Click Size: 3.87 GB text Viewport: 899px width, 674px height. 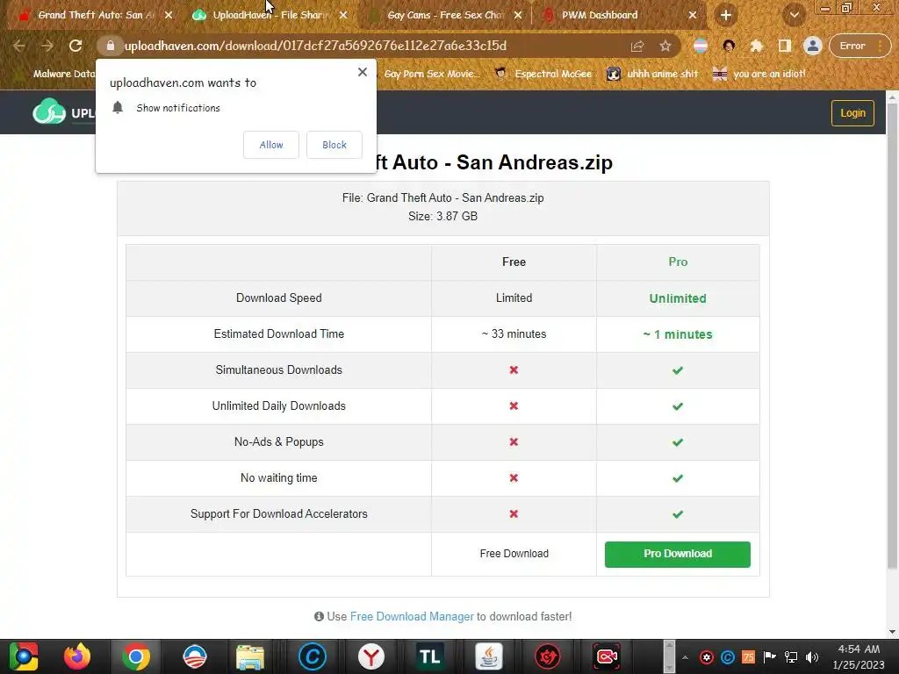click(442, 217)
